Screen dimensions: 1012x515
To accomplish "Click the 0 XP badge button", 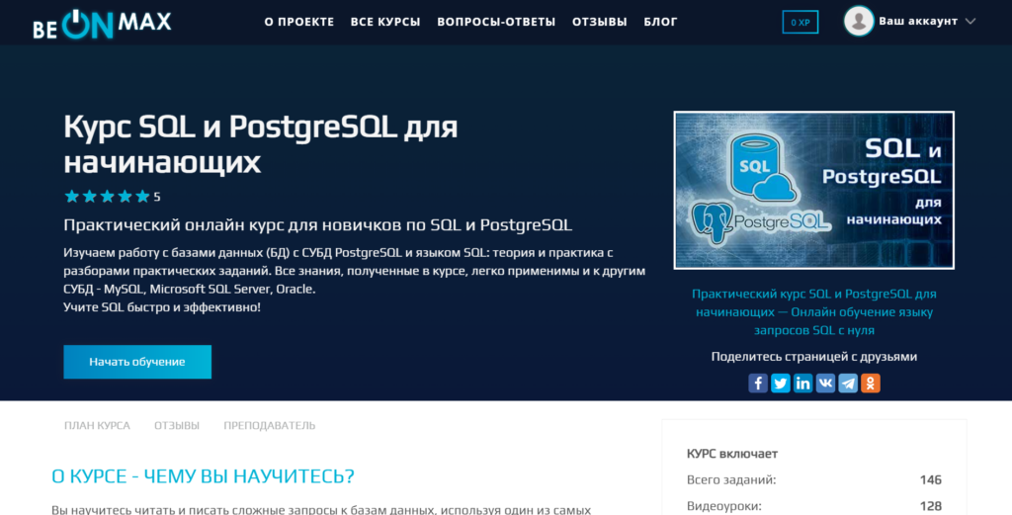I will click(x=801, y=22).
